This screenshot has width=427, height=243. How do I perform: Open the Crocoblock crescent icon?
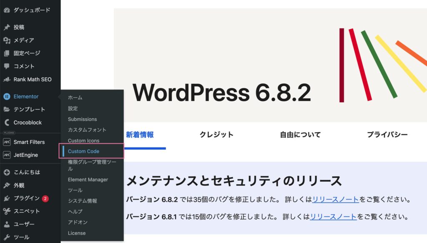[7, 123]
